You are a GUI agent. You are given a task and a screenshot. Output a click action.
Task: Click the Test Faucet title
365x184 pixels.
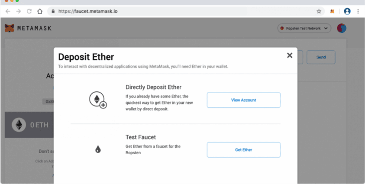[x=141, y=137]
